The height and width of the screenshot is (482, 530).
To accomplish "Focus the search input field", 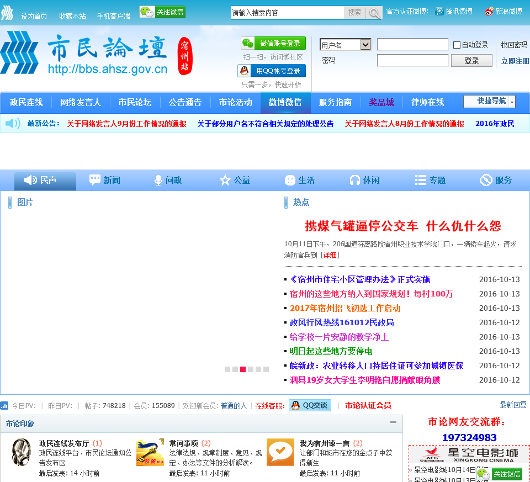I will click(288, 13).
